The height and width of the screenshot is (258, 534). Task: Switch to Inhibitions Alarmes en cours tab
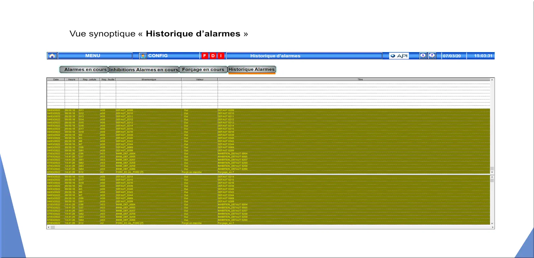[144, 70]
